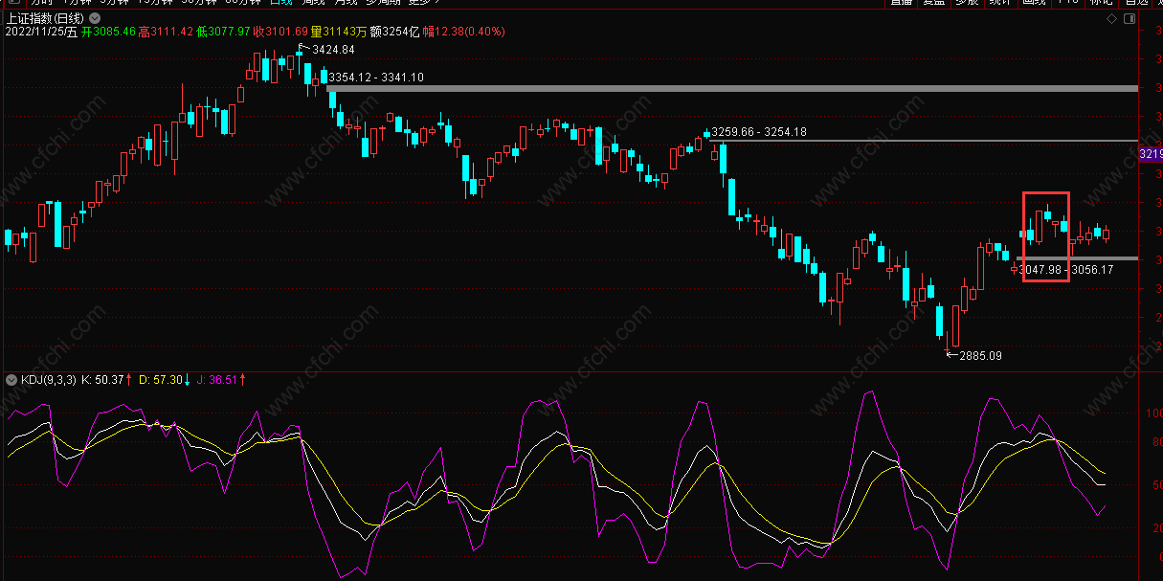Viewport: 1163px width, 581px height.
Task: Click the 20 level on KDJ axis
Action: 1155,528
